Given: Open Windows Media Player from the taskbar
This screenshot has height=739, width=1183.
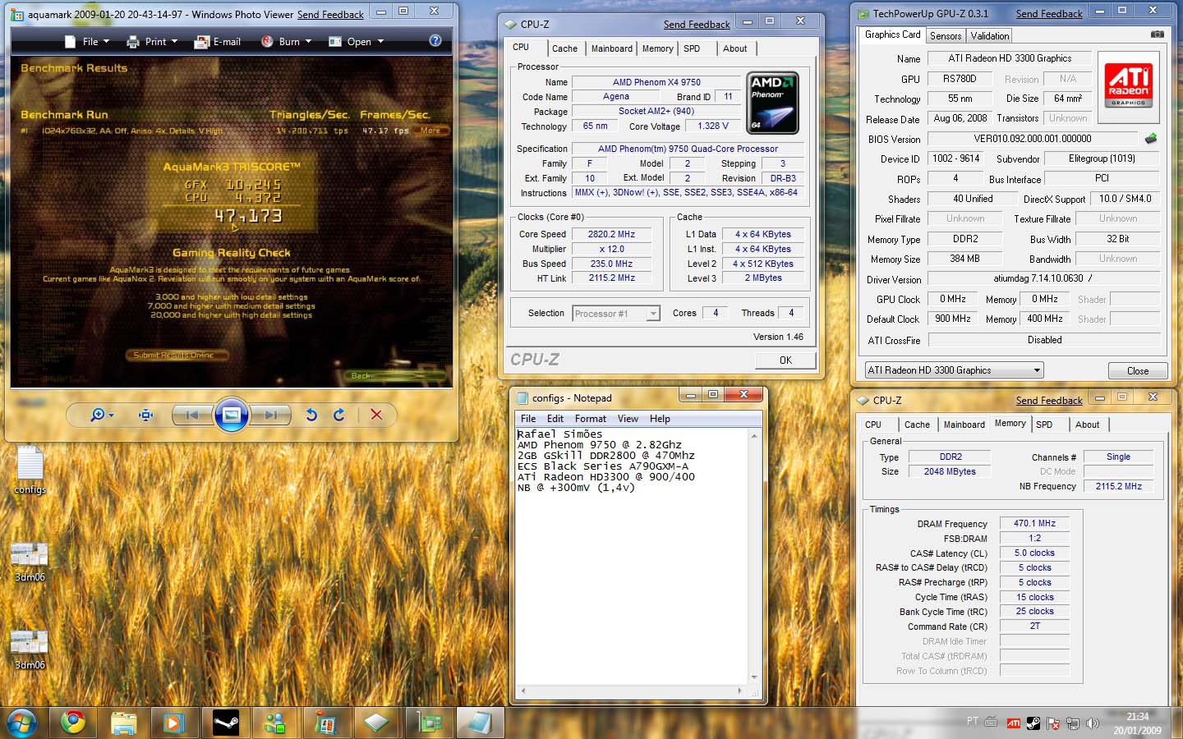Looking at the screenshot, I should point(173,723).
